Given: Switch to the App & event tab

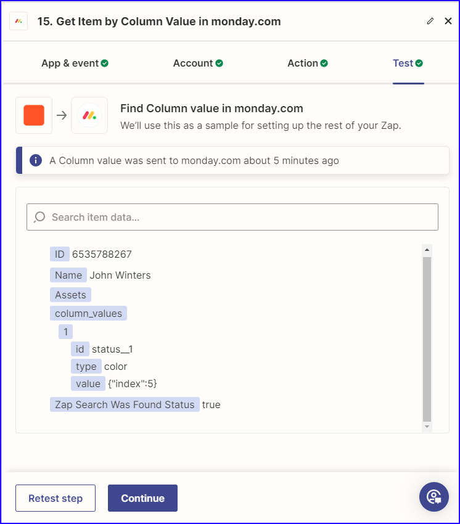Looking at the screenshot, I should point(75,63).
